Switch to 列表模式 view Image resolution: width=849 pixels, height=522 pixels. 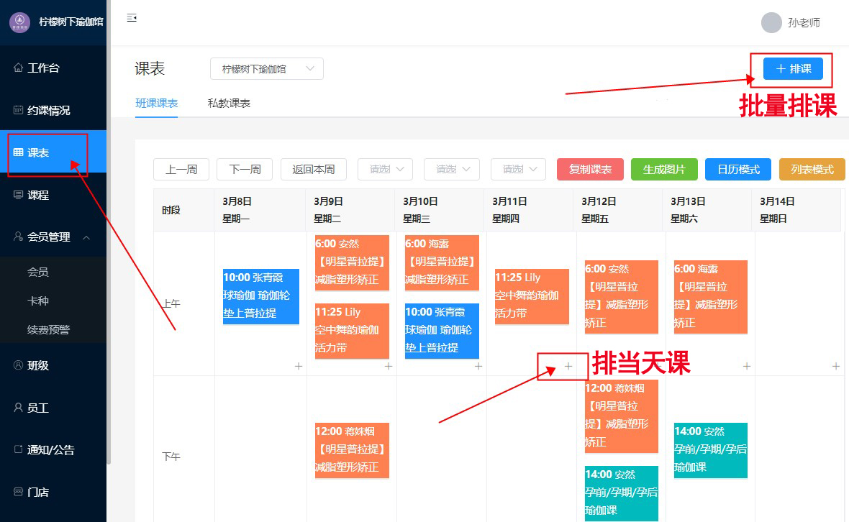(x=812, y=170)
